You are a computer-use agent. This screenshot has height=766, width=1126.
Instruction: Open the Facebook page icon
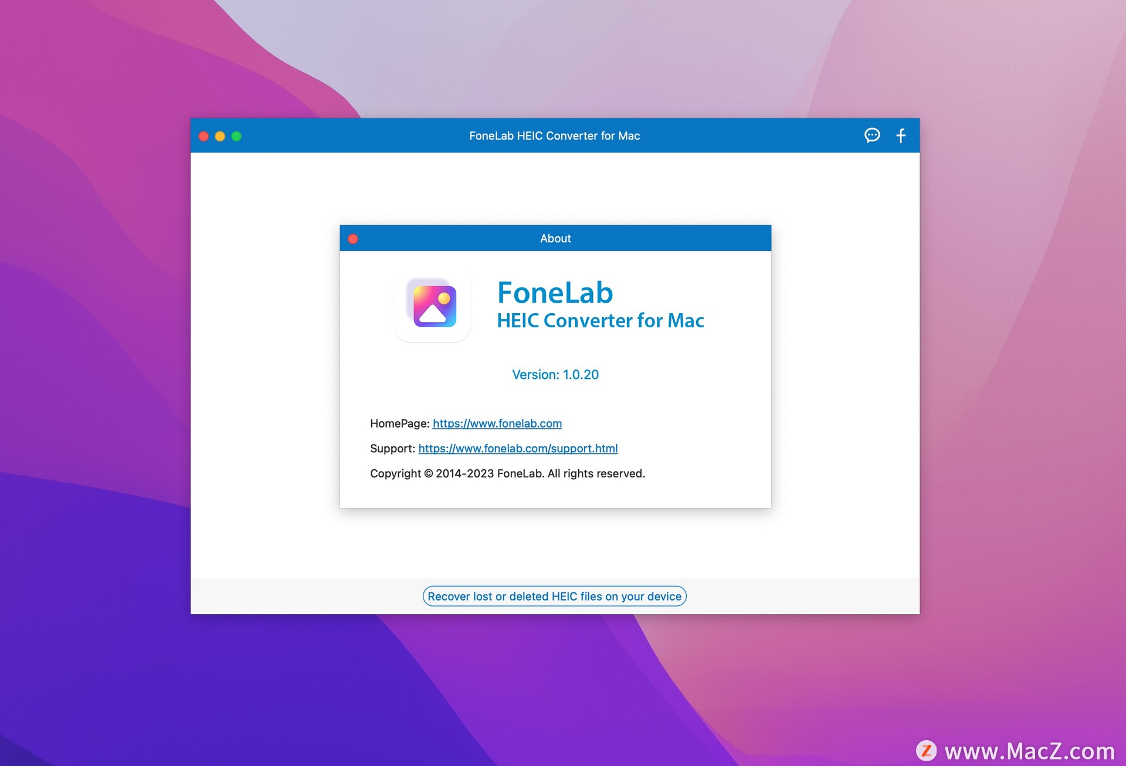(901, 135)
